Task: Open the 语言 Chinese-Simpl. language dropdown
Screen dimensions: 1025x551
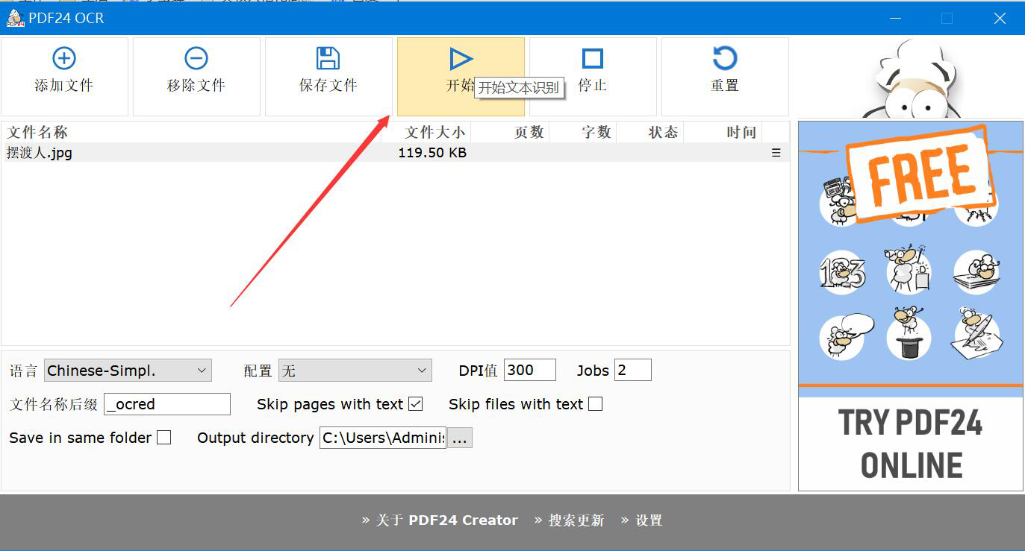Action: [128, 370]
